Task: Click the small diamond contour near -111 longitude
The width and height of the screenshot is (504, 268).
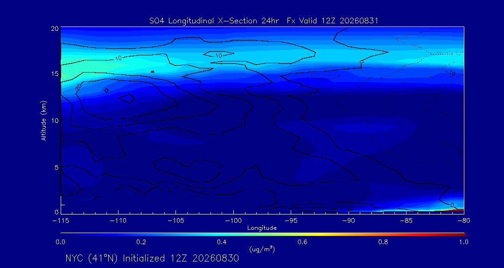Action: tap(107, 91)
